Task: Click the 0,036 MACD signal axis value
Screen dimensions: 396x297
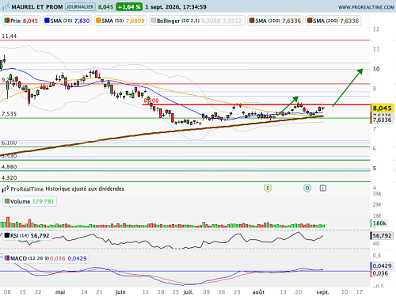Action: [380, 273]
